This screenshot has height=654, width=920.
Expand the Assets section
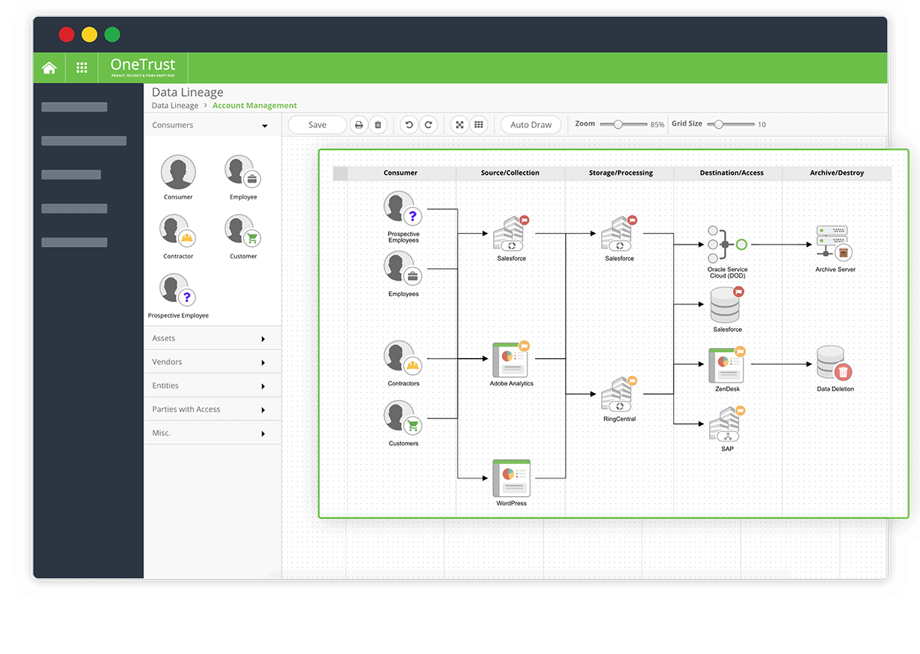(263, 339)
